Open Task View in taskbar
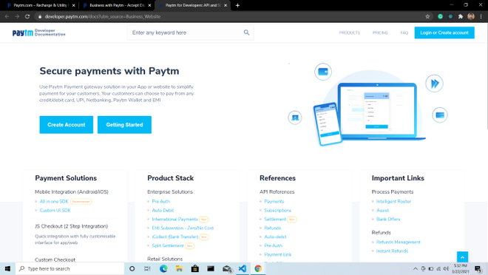The width and height of the screenshot is (488, 275). point(147,268)
